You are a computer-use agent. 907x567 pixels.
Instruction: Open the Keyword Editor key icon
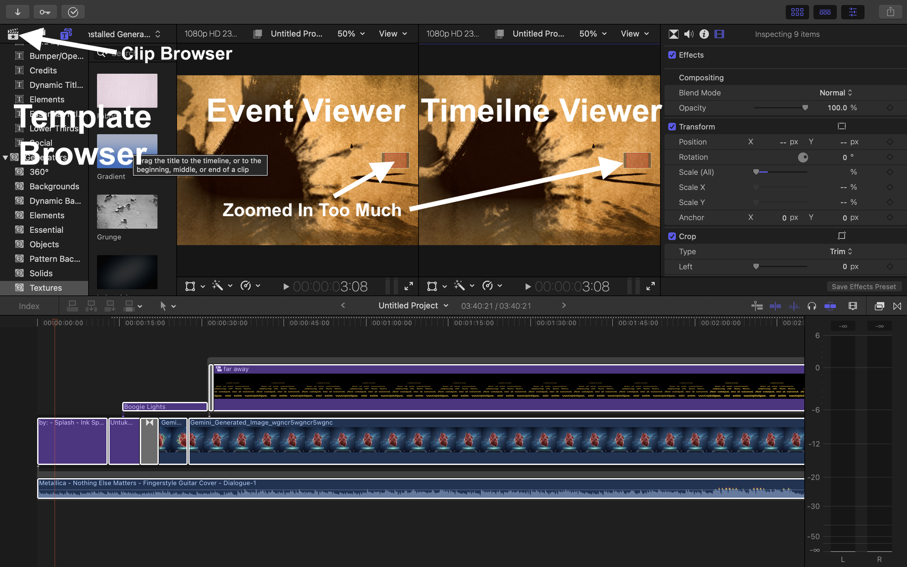[x=45, y=12]
